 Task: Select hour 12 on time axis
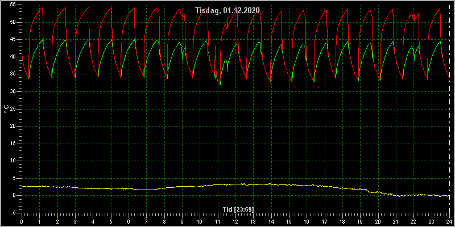[x=235, y=222]
